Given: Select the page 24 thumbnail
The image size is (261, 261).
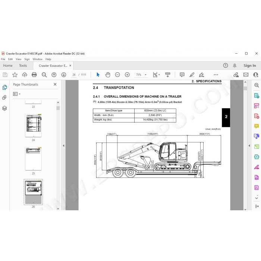Looking at the screenshot, I should pyautogui.click(x=33, y=126).
